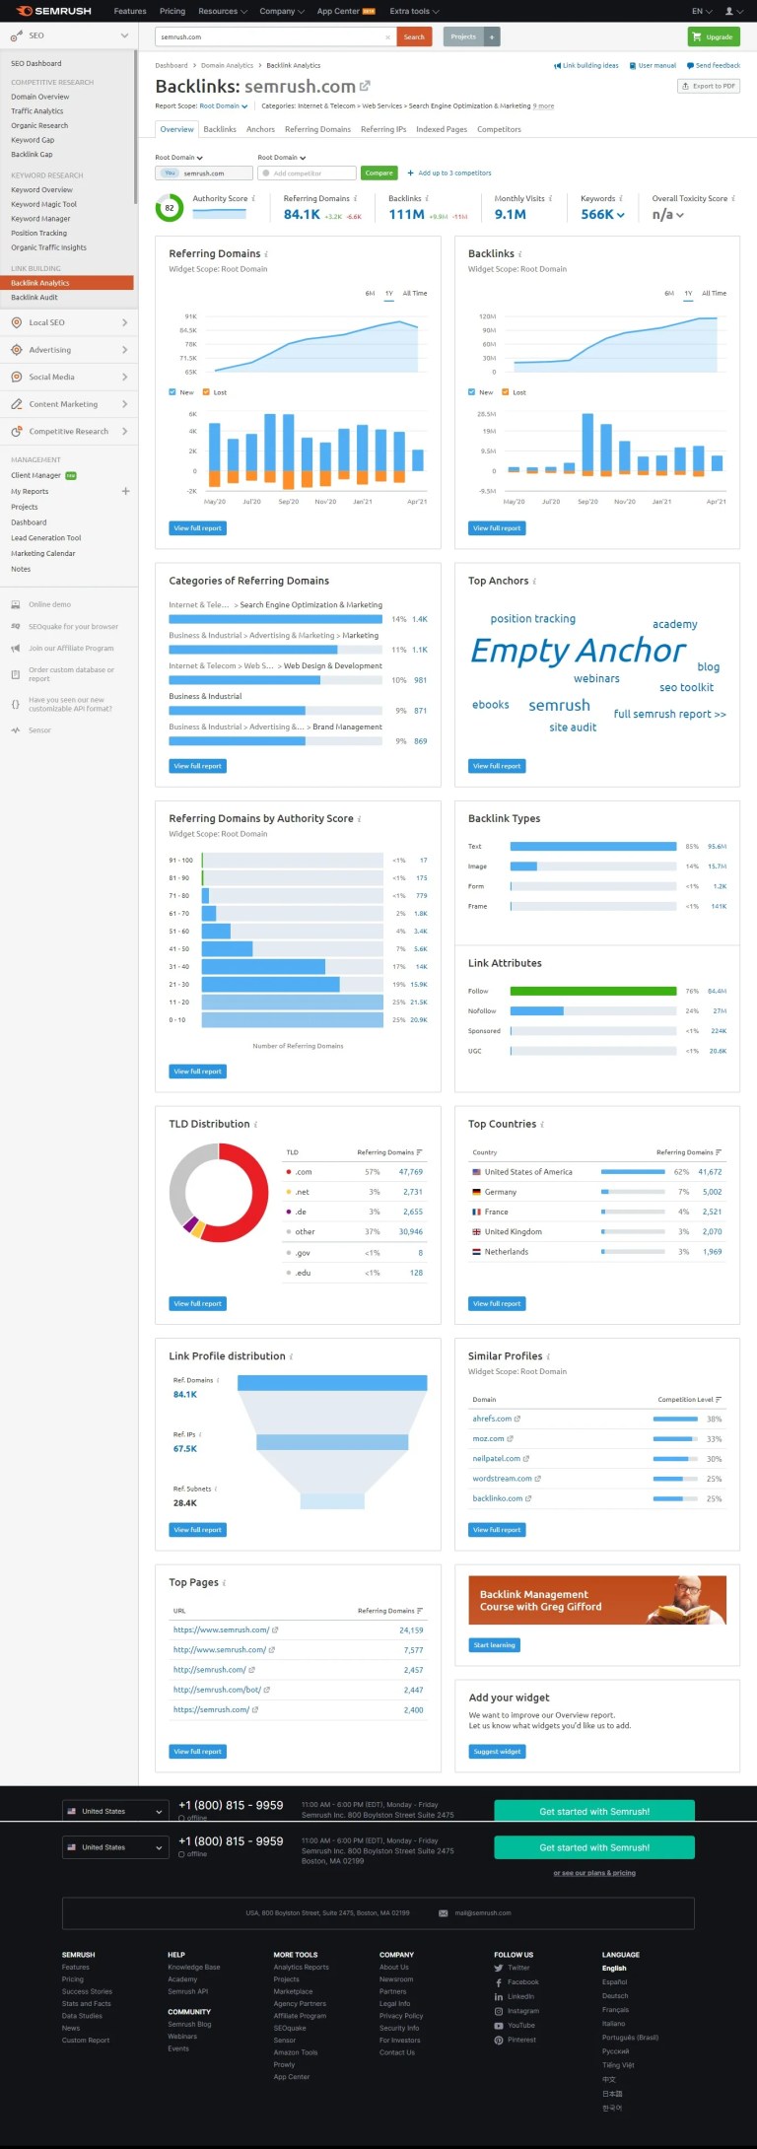Select 1Y range in Backlinks widget
Viewport: 757px width, 2149px height.
(x=688, y=293)
